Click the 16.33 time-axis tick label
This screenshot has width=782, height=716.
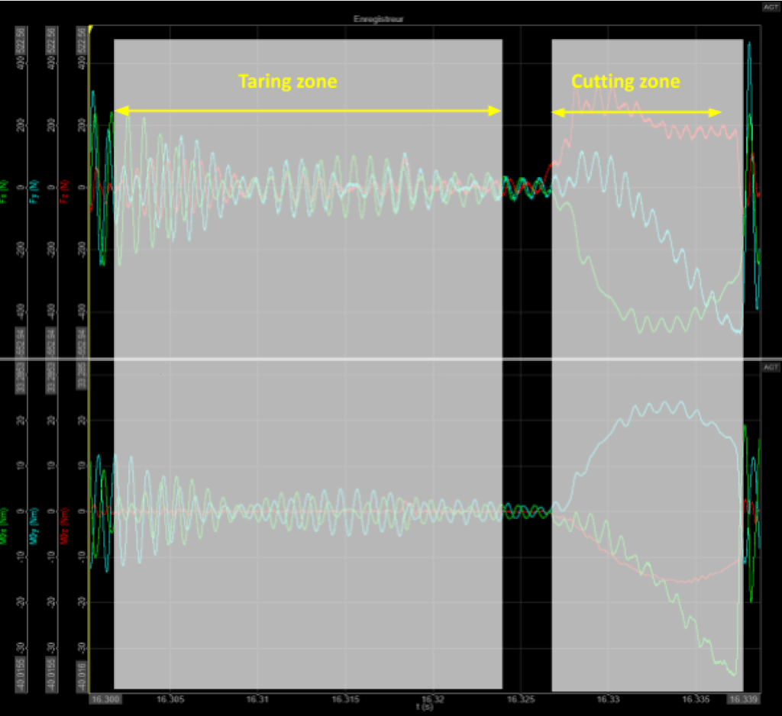pos(609,699)
